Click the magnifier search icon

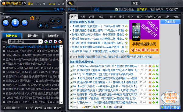(71, 3)
